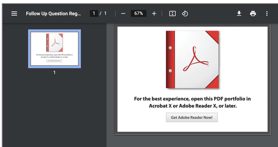Click the Get Adobe Reader Now! button

pos(192,117)
